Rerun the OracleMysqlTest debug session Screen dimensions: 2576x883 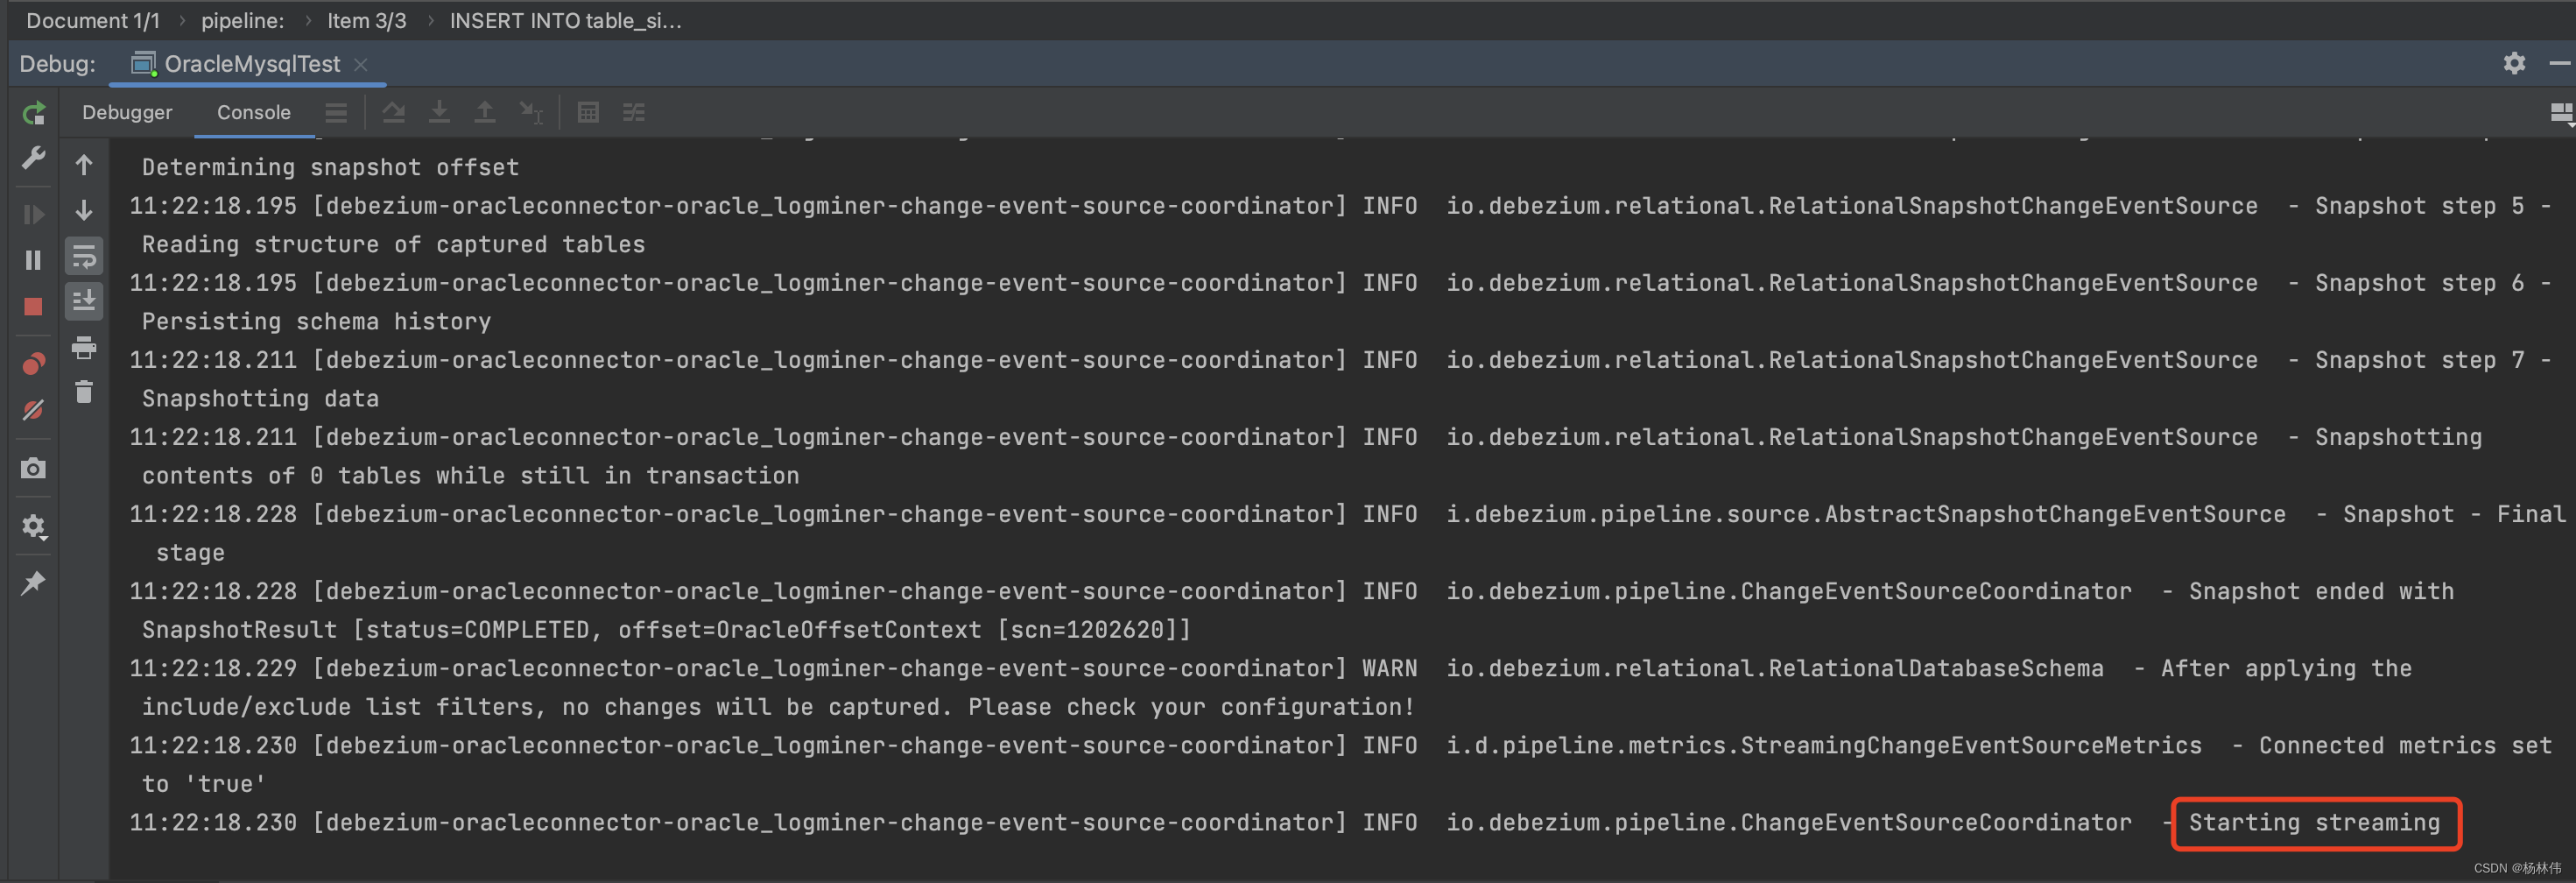33,113
